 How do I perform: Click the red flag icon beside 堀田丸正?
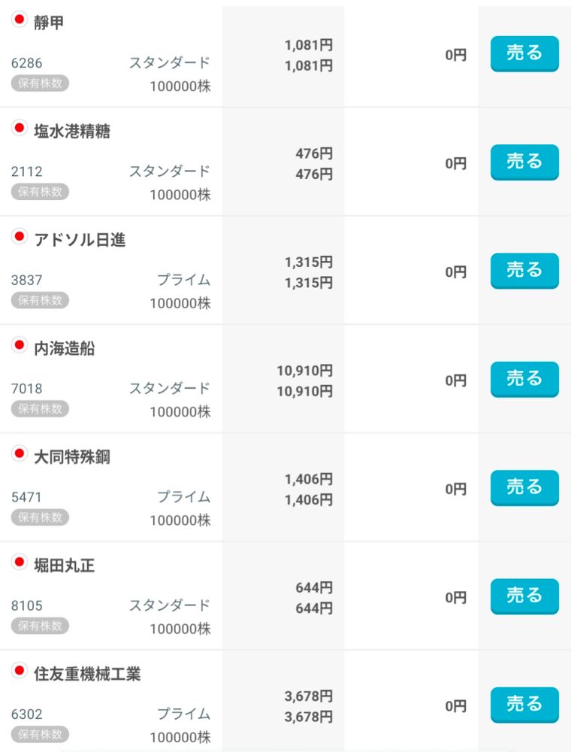coord(20,562)
